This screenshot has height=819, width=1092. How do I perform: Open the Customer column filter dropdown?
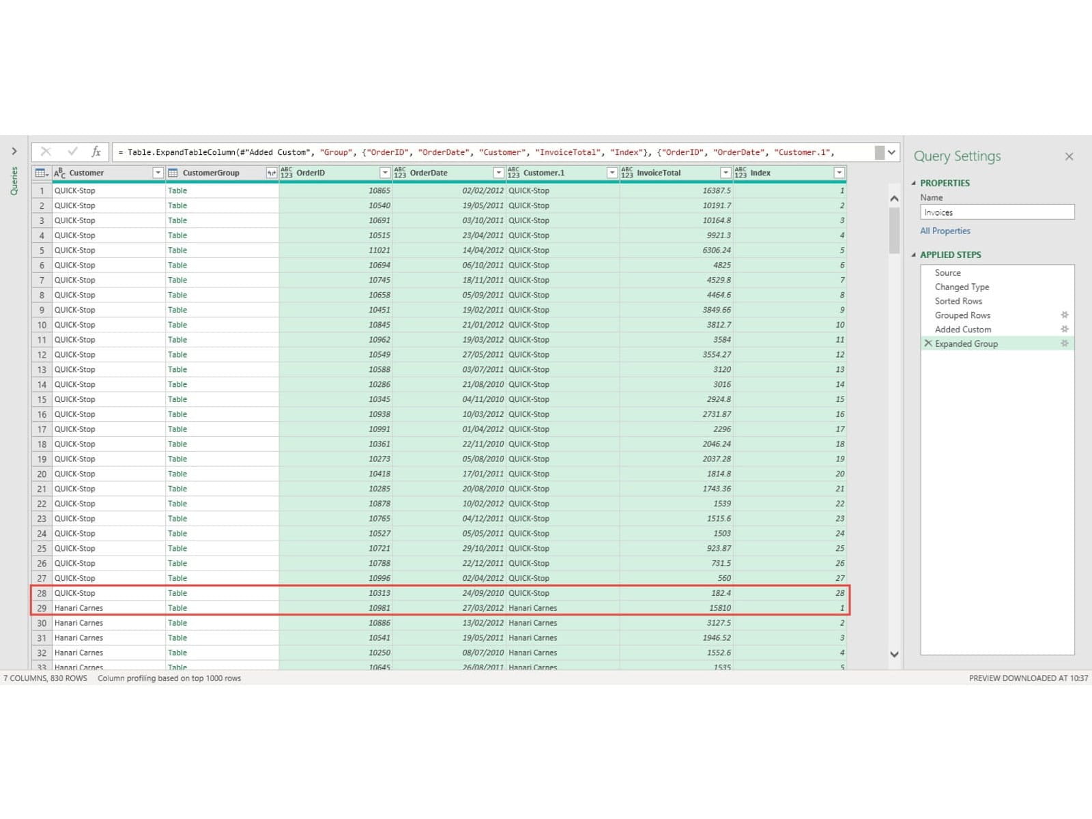click(x=158, y=173)
